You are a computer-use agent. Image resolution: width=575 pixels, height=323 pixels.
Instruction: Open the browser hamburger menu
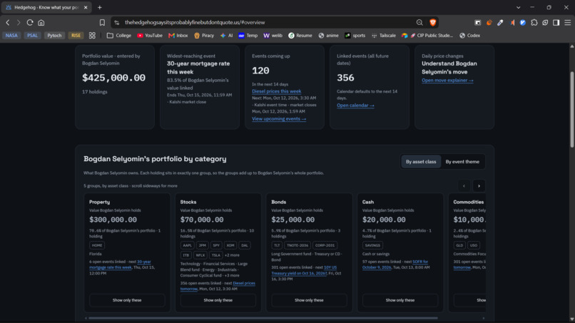point(567,22)
